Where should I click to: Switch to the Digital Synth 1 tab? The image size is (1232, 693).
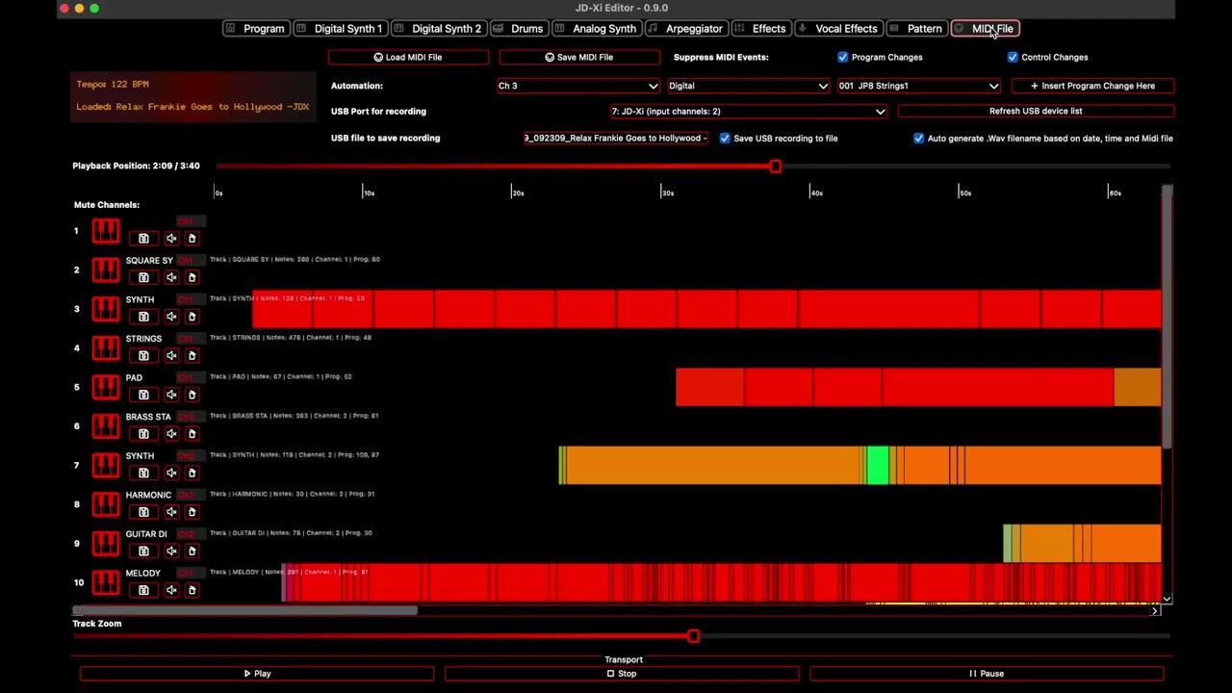(339, 29)
